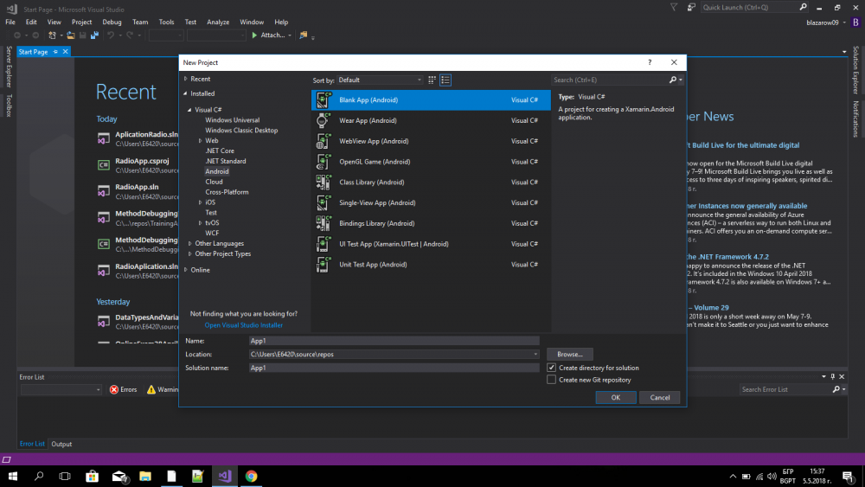Screen dimensions: 865x487
Task: Click the Wear App (Android) template icon
Action: tap(324, 120)
